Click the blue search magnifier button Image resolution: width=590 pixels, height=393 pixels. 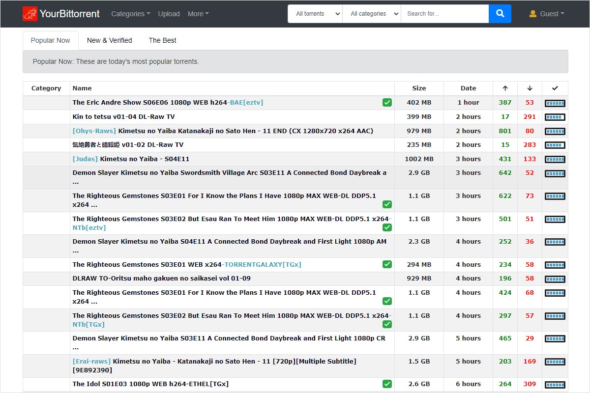500,14
